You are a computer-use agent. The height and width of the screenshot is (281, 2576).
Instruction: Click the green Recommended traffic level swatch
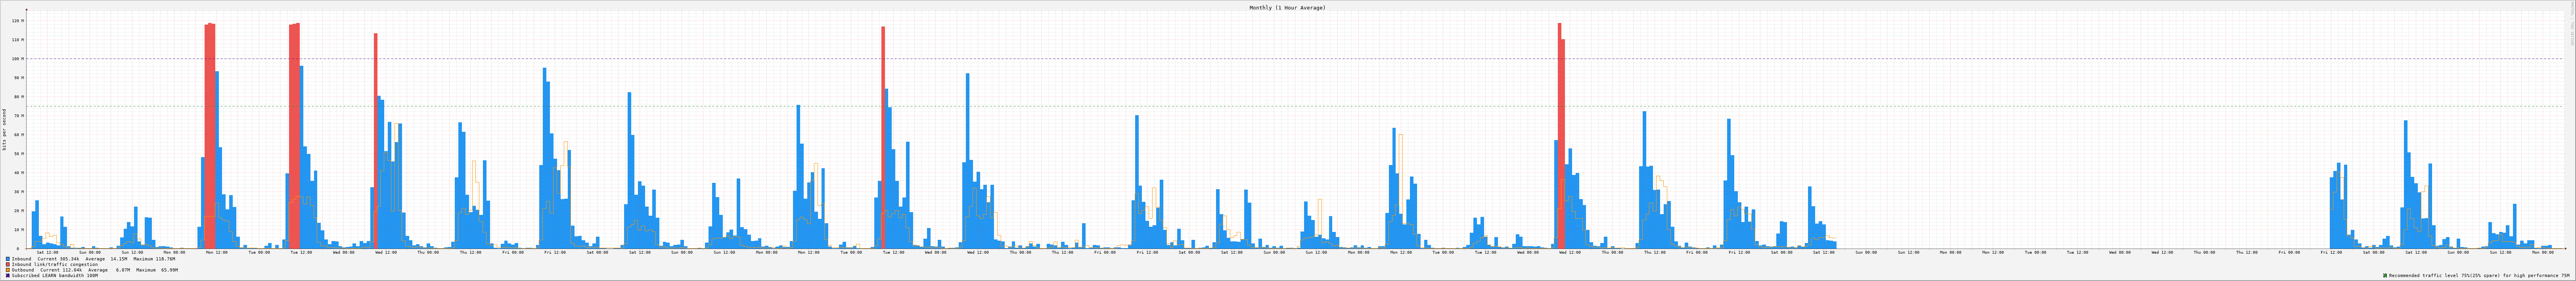click(x=2385, y=275)
